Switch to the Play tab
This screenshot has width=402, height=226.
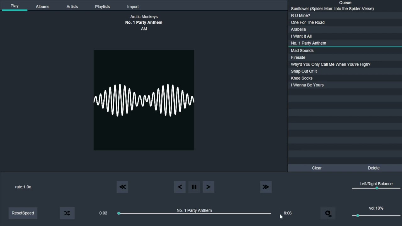tap(14, 6)
